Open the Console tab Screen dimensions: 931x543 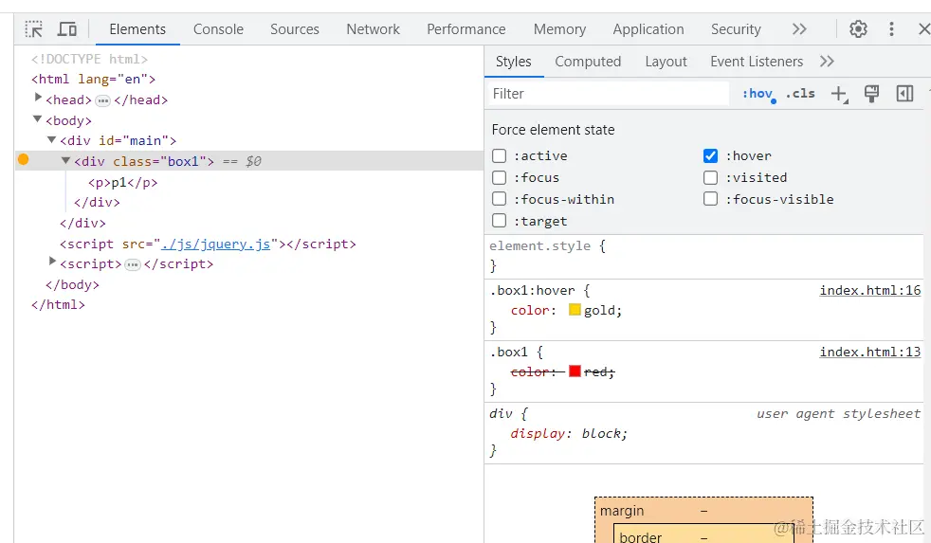coord(218,29)
